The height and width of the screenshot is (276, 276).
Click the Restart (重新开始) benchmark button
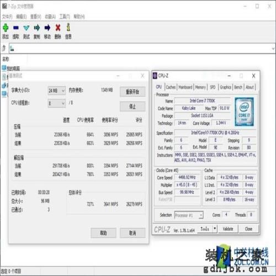click(132, 92)
